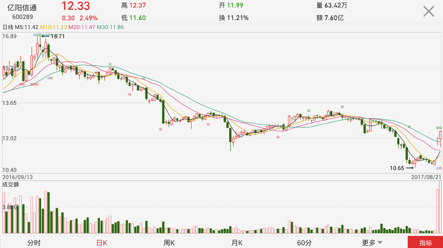
Task: Click the stock code 600289
Action: pyautogui.click(x=23, y=17)
